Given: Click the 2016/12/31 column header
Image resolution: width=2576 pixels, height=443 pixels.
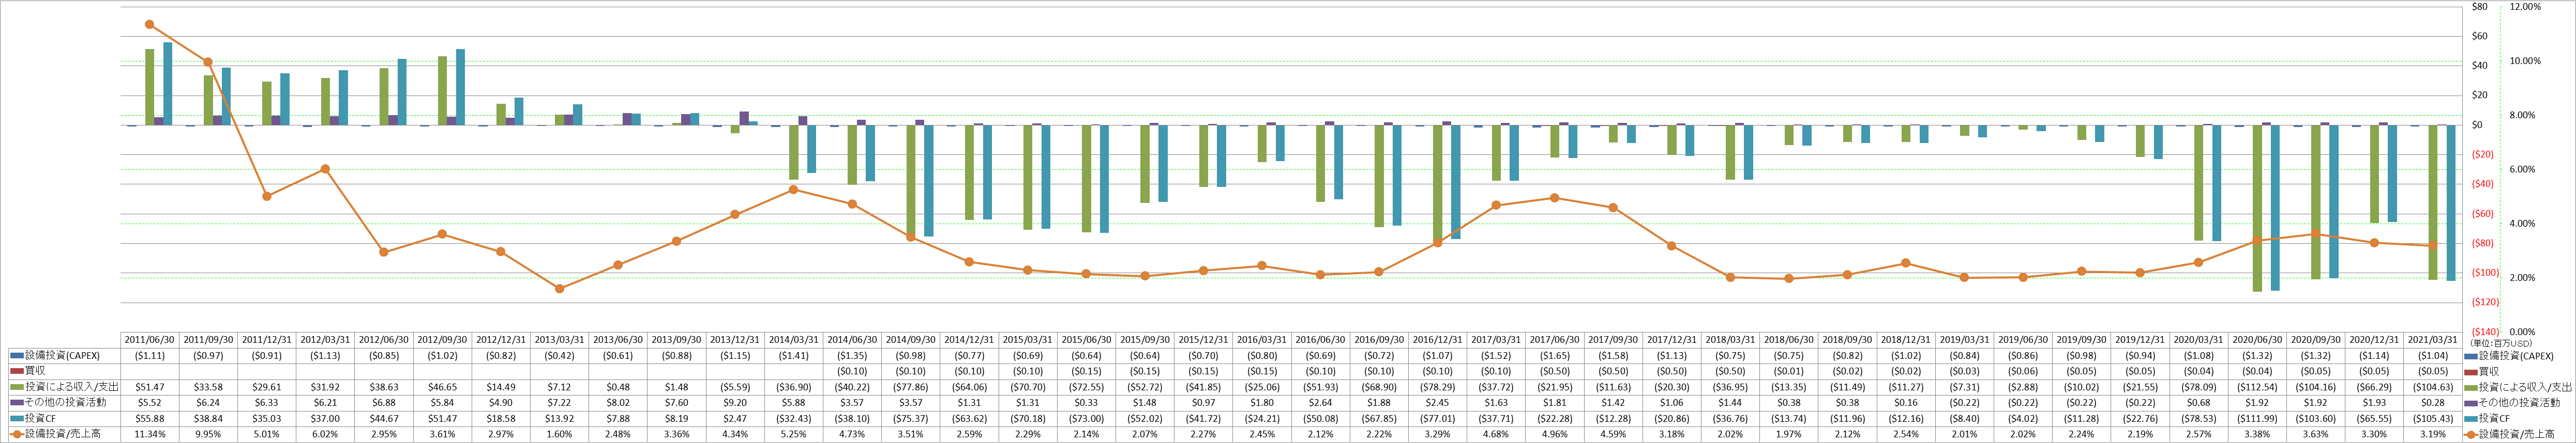Looking at the screenshot, I should pyautogui.click(x=1438, y=339).
